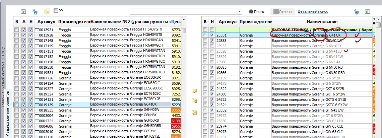This screenshot has width=382, height=138.
Task: Toggle the PP checkbox
Action: pos(56,11)
